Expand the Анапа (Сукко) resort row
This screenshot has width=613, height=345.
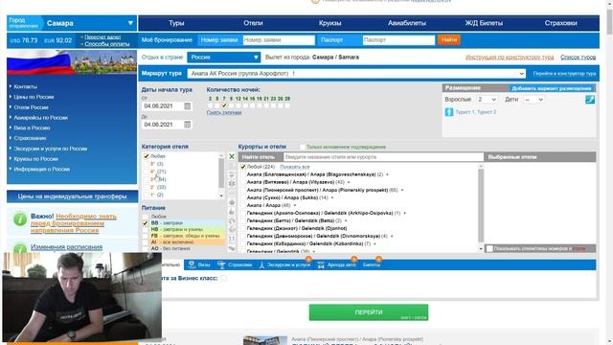pyautogui.click(x=332, y=198)
